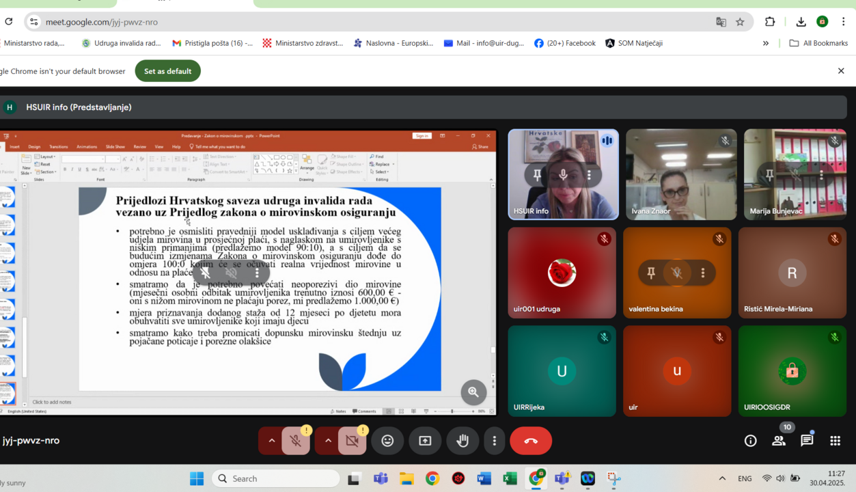Open Chrome extensions puzzle icon
This screenshot has height=492, width=856.
click(x=770, y=22)
